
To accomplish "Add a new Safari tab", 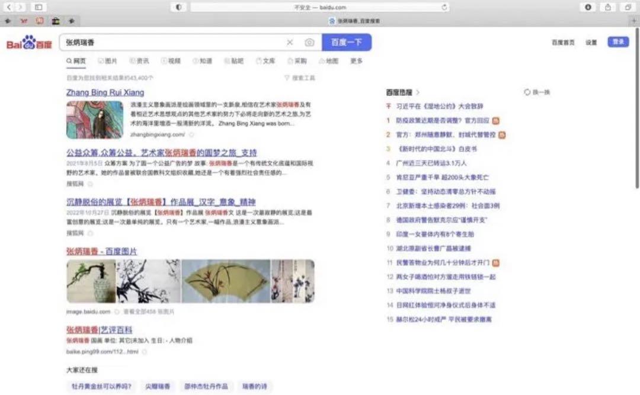I will click(634, 21).
